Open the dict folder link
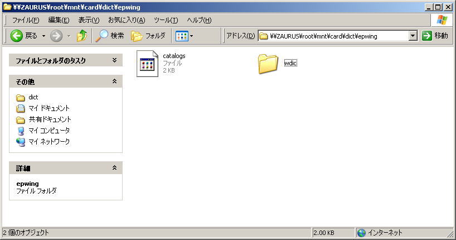The width and height of the screenshot is (456, 240). (33, 97)
